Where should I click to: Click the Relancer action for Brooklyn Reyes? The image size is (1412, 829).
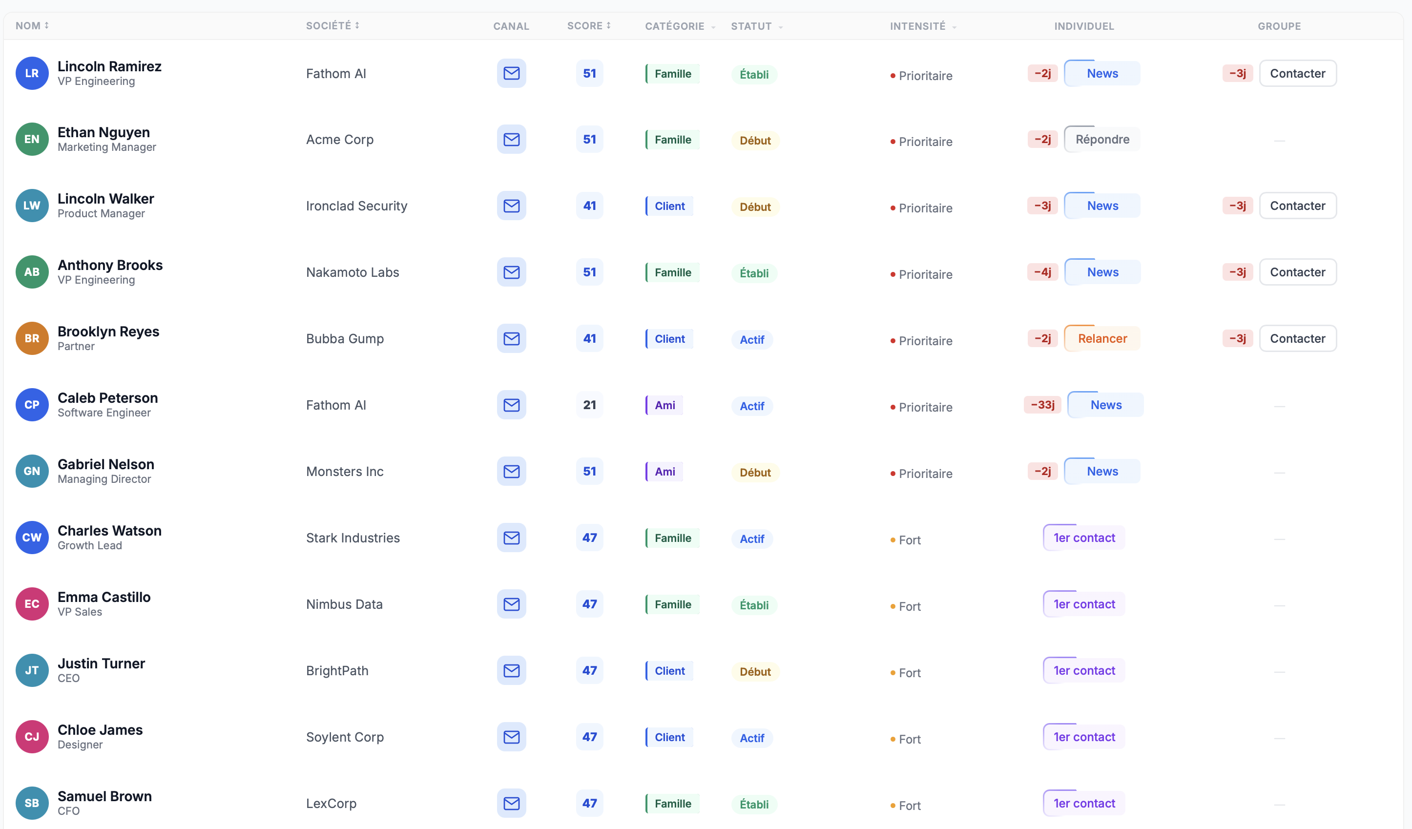coord(1101,338)
